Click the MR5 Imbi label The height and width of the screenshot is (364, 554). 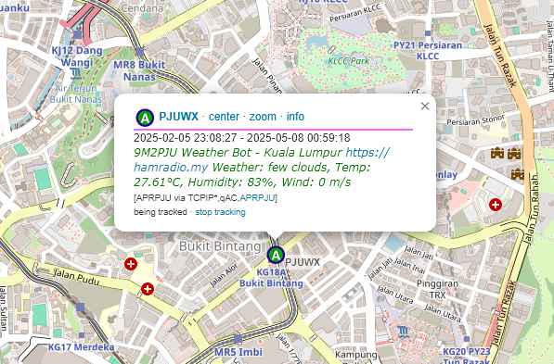click(238, 352)
